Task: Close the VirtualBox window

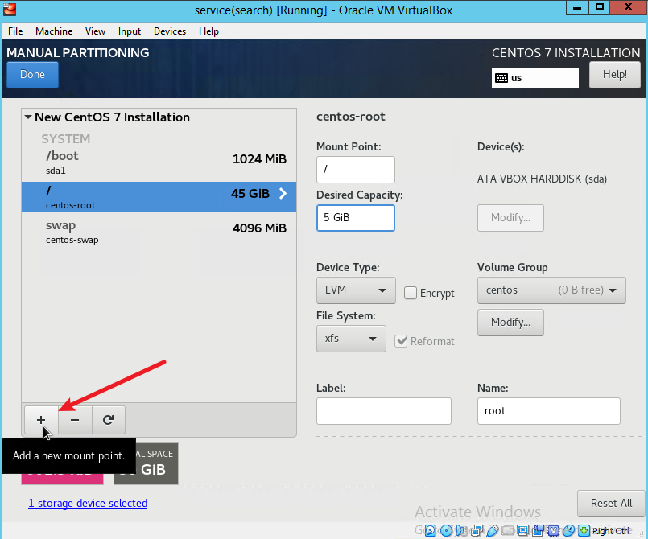Action: click(x=628, y=7)
